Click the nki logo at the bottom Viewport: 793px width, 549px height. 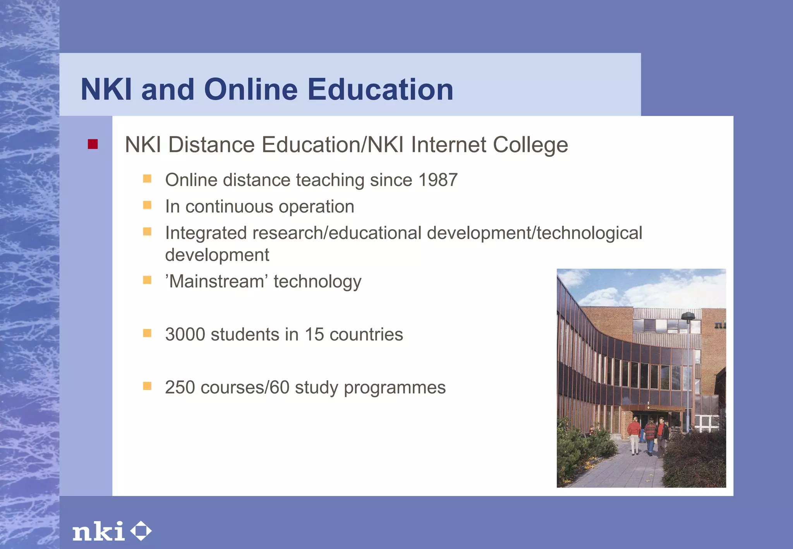coord(112,531)
